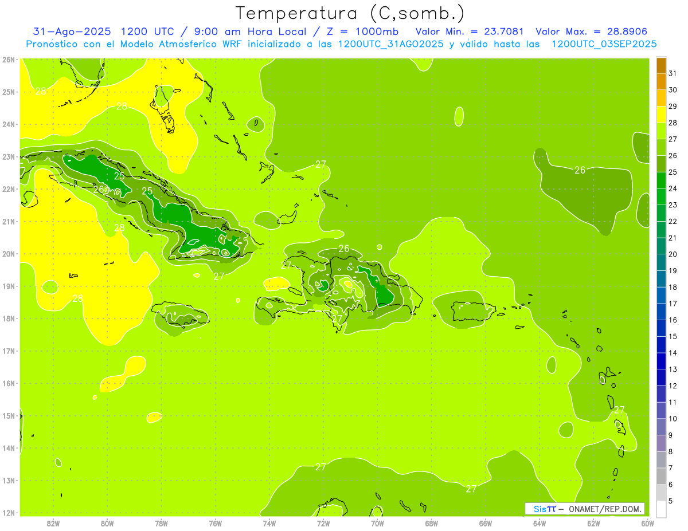Image resolution: width=688 pixels, height=531 pixels.
Task: Click the colorbar value label "5"
Action: [x=671, y=501]
